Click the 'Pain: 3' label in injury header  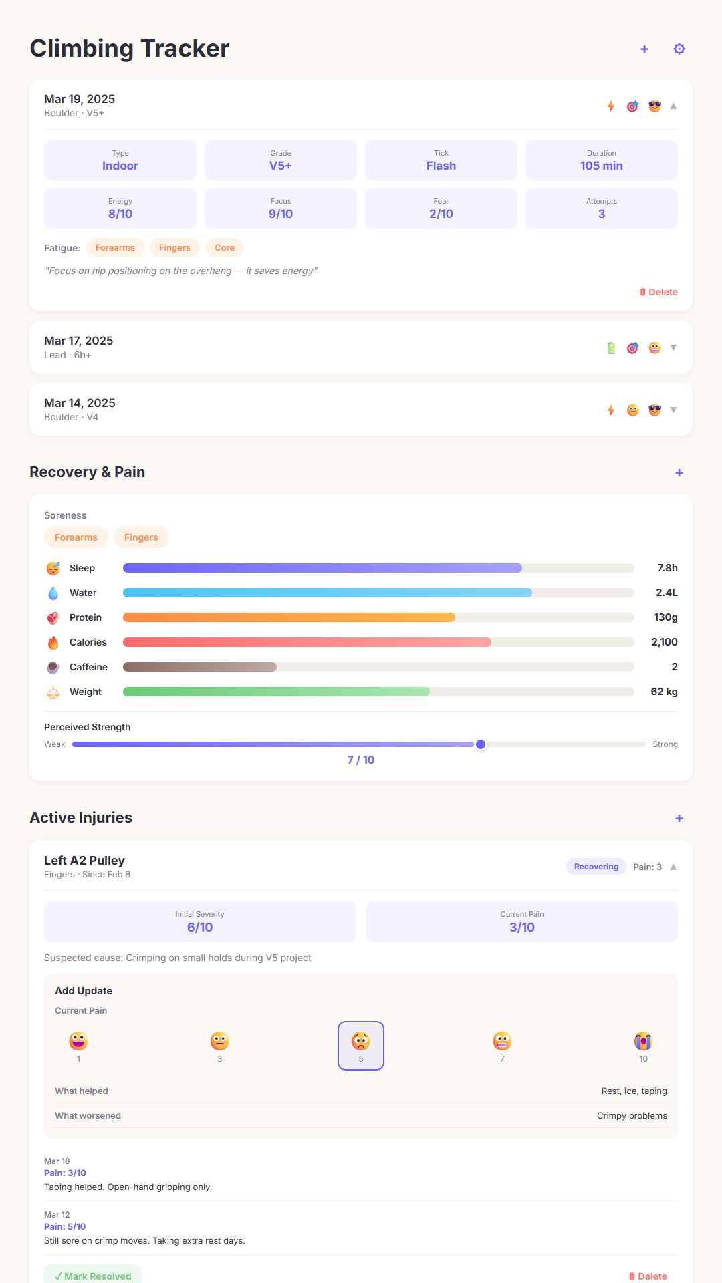(647, 867)
